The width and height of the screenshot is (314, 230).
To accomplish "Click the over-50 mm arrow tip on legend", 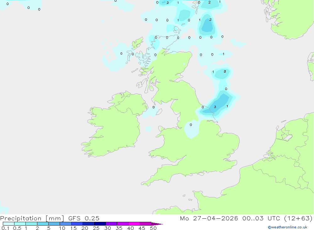I will (x=157, y=224).
